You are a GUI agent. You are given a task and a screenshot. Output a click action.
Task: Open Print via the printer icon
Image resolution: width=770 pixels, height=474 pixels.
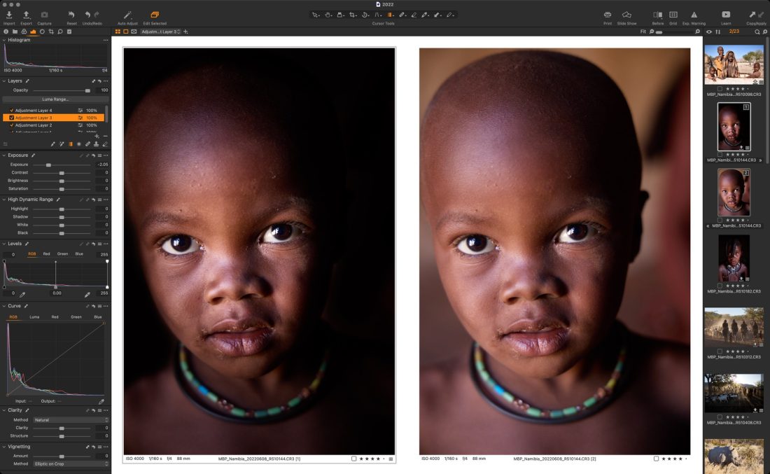[x=607, y=15]
